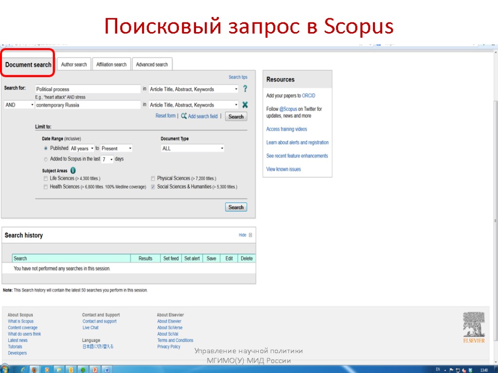Viewport: 498px width, 373px height.
Task: Click the network tray icon
Action: tap(458, 370)
